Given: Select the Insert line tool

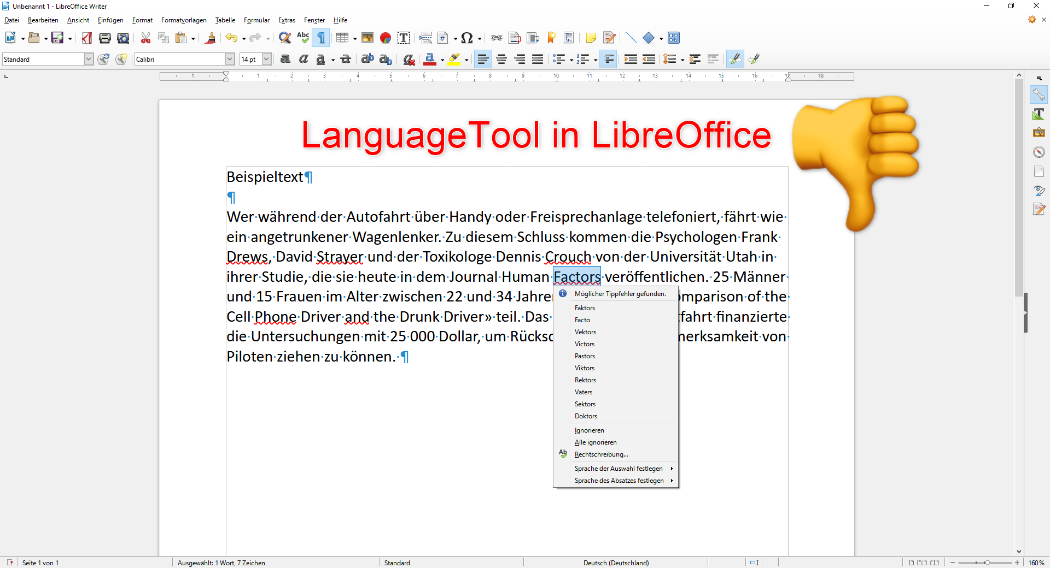Looking at the screenshot, I should point(631,38).
